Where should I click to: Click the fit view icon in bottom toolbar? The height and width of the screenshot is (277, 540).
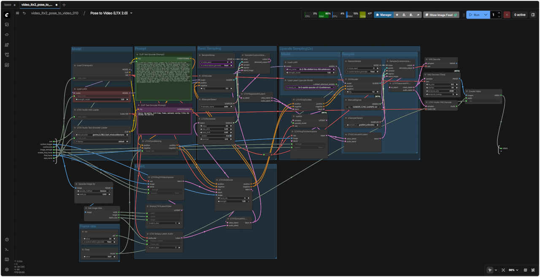pos(503,270)
